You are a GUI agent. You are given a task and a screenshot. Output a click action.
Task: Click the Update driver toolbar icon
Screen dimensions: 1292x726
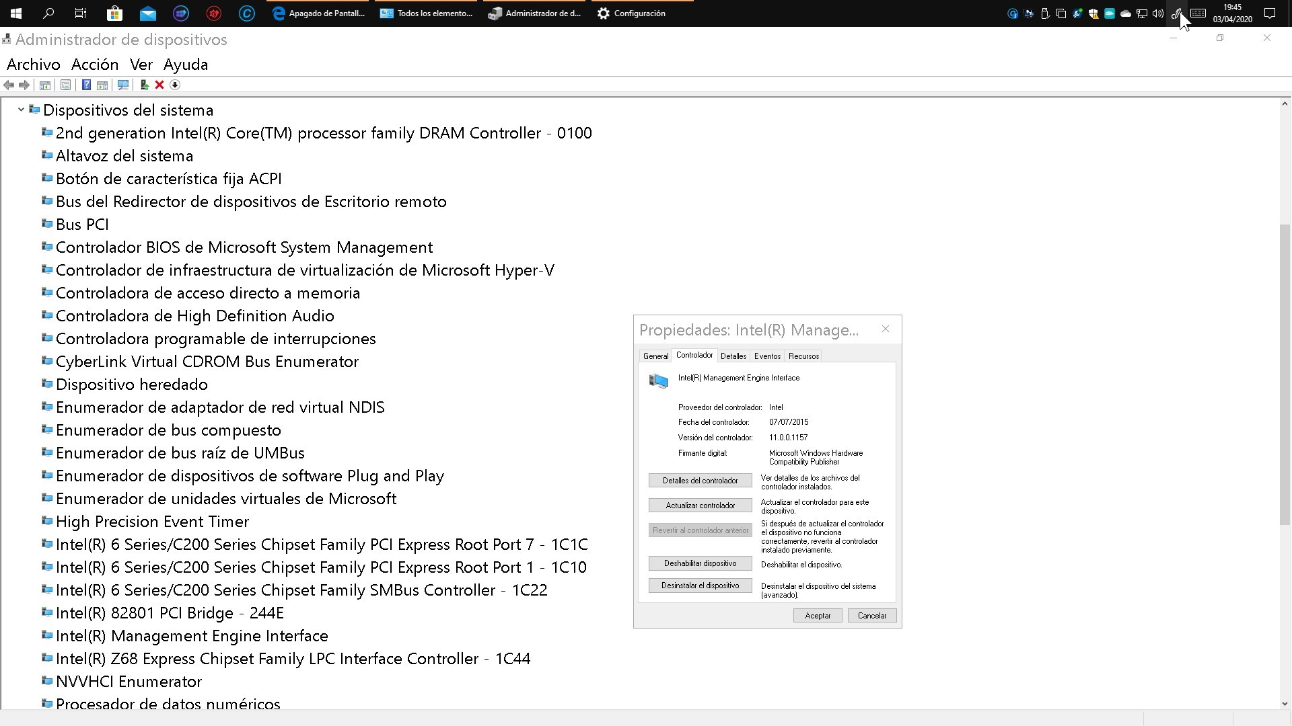(x=144, y=85)
